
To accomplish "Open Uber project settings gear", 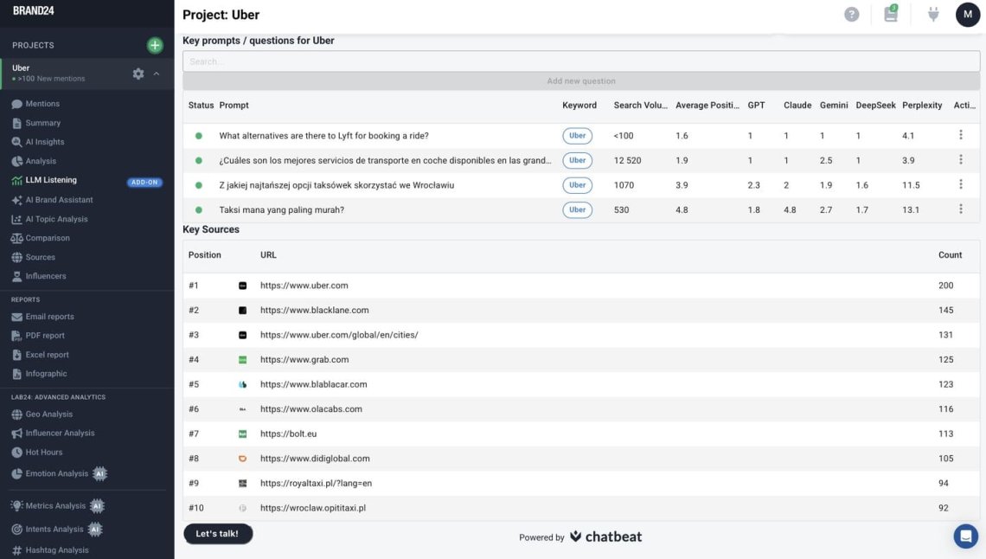I will (x=138, y=74).
